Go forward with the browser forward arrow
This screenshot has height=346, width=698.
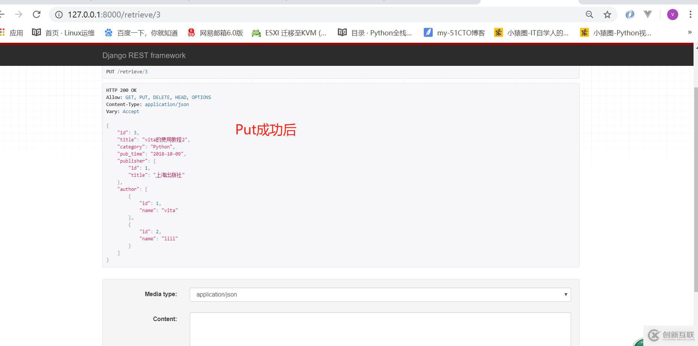pos(19,15)
